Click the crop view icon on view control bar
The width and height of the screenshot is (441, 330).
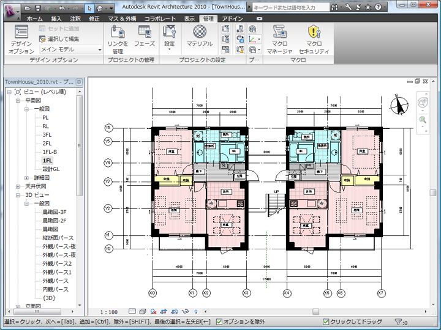[x=164, y=312]
